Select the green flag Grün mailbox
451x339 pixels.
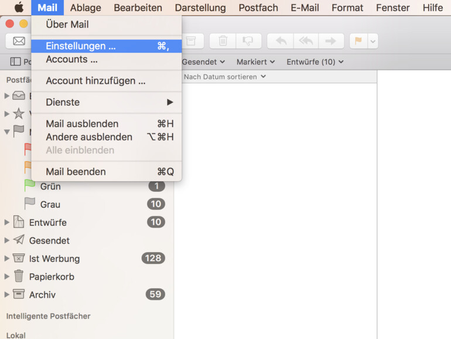[95, 187]
